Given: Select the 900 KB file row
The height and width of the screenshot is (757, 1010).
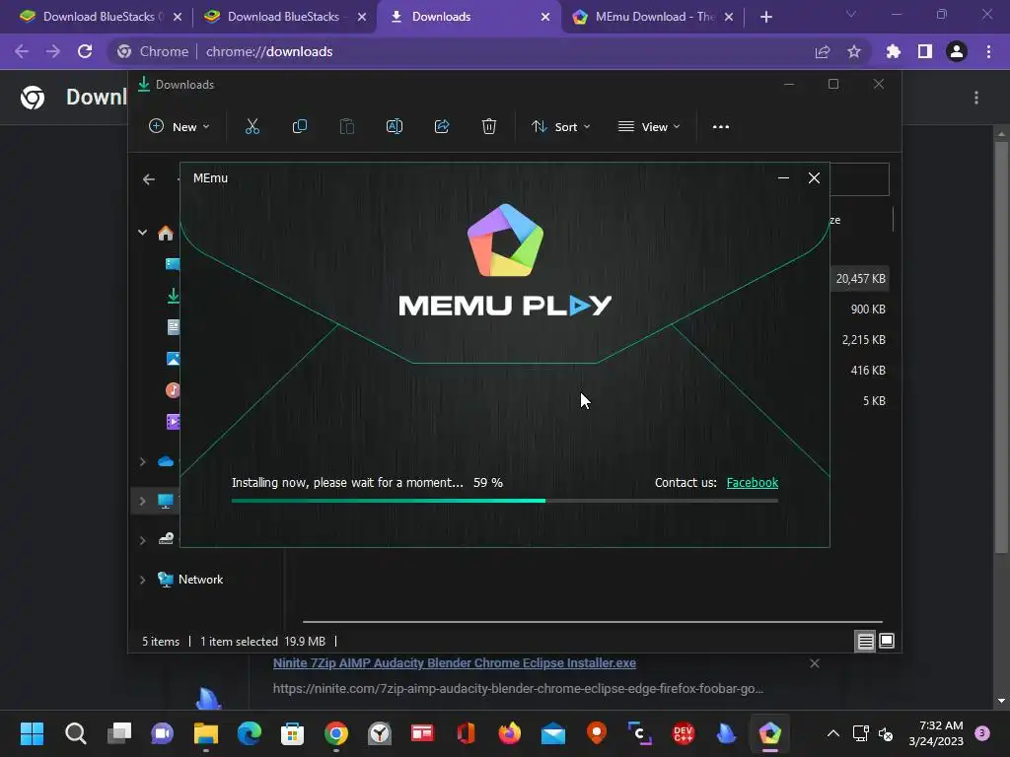Looking at the screenshot, I should (859, 309).
